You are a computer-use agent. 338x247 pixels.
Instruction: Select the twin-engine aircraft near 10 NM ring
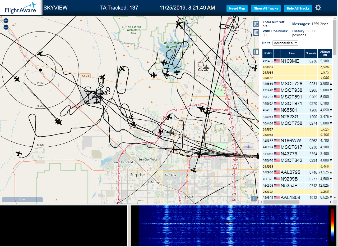[58, 122]
